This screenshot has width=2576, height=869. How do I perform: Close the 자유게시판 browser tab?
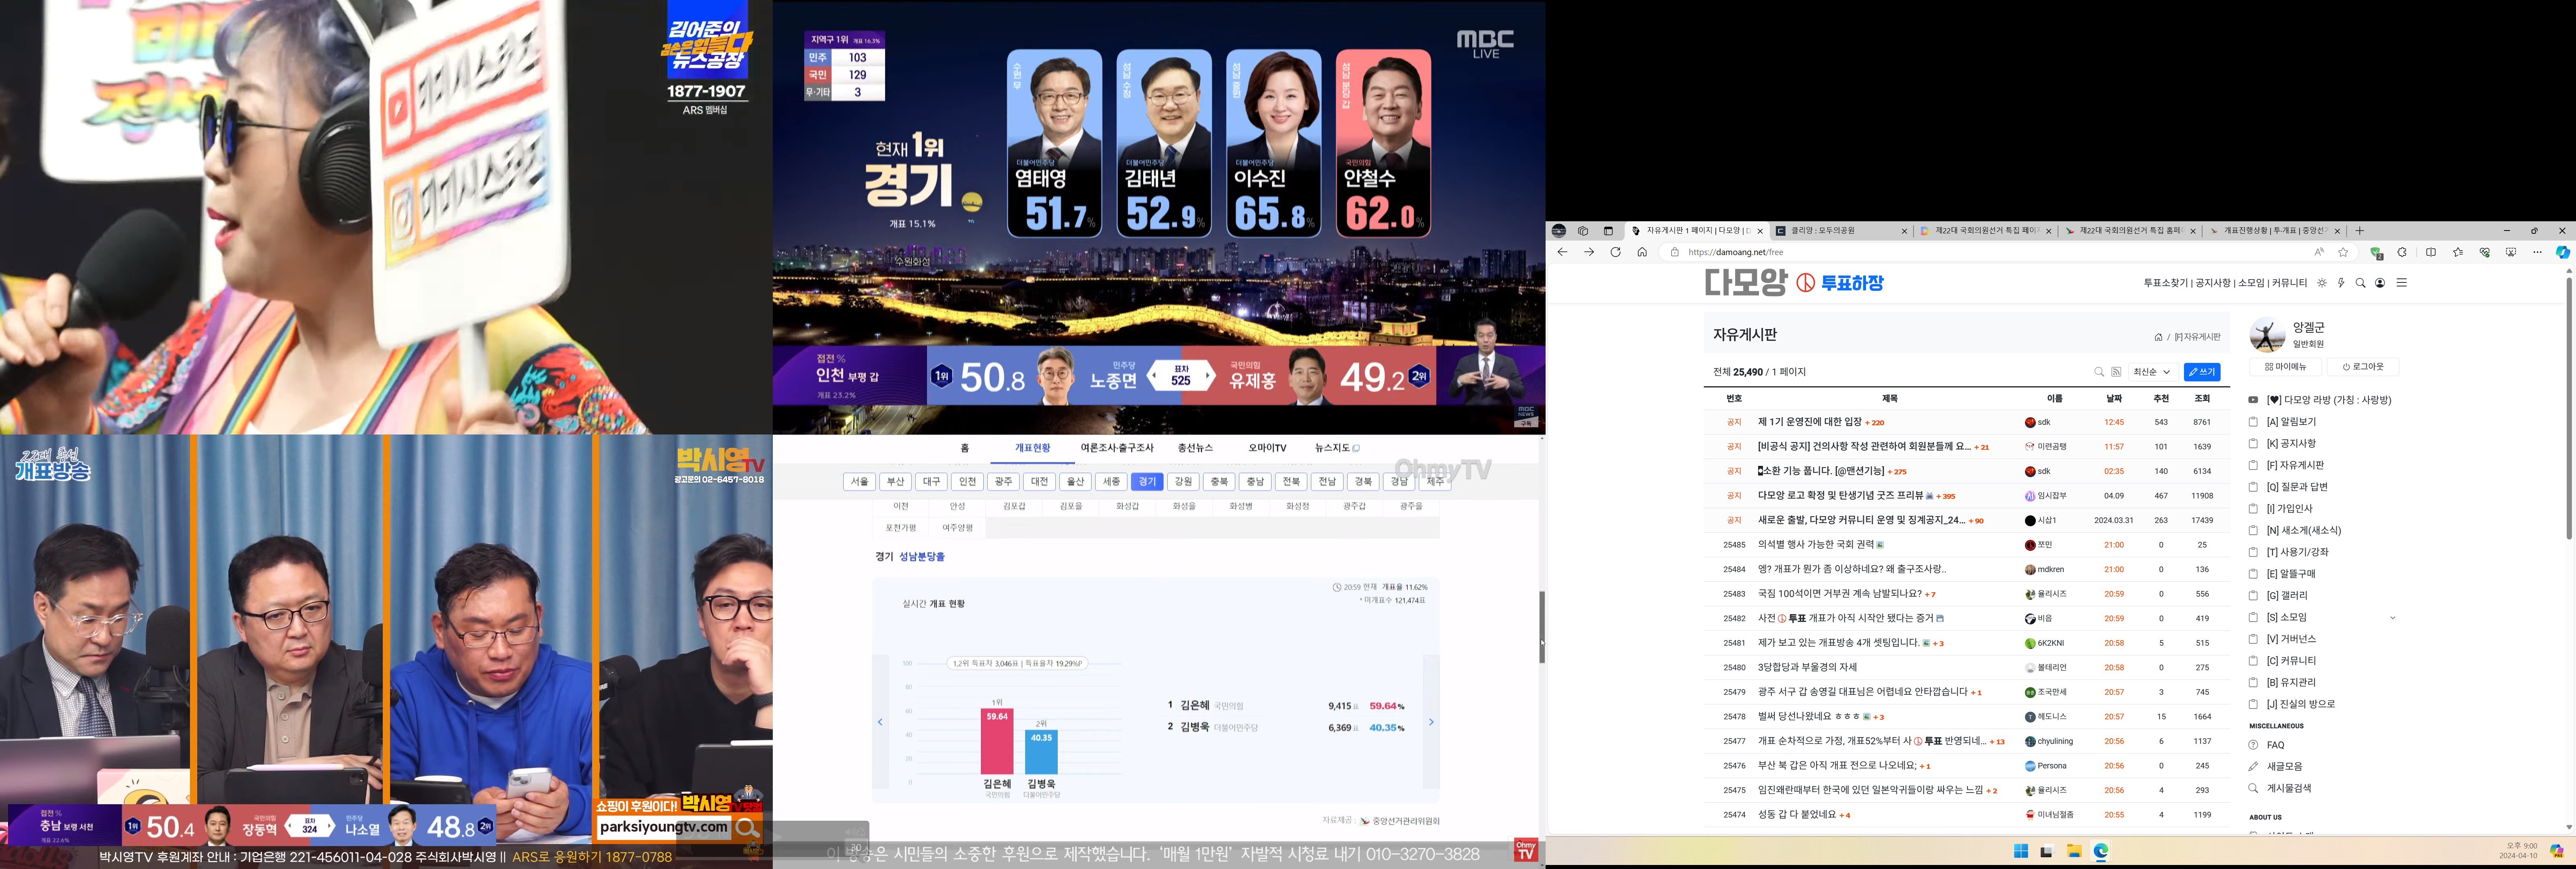(x=1760, y=231)
